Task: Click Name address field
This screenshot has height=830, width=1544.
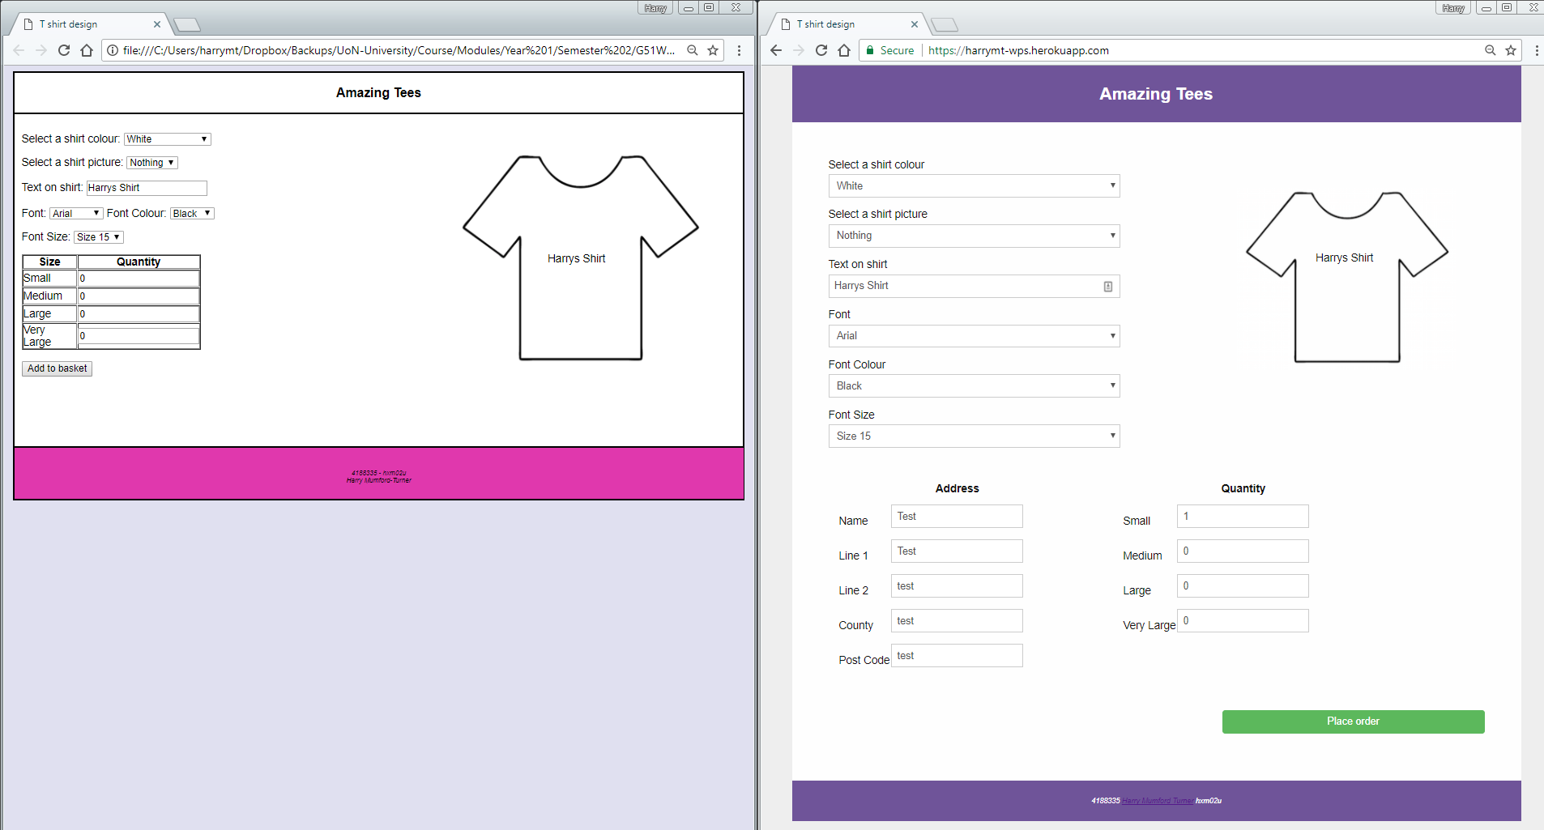Action: click(x=957, y=517)
